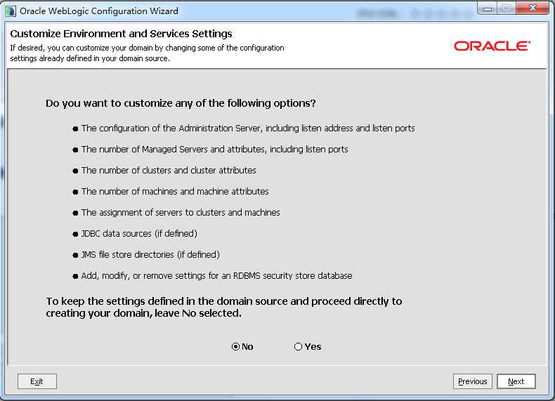This screenshot has width=555, height=401.
Task: Click 'Oracle WebLogic Configuration Wizard' window title
Action: pos(99,11)
